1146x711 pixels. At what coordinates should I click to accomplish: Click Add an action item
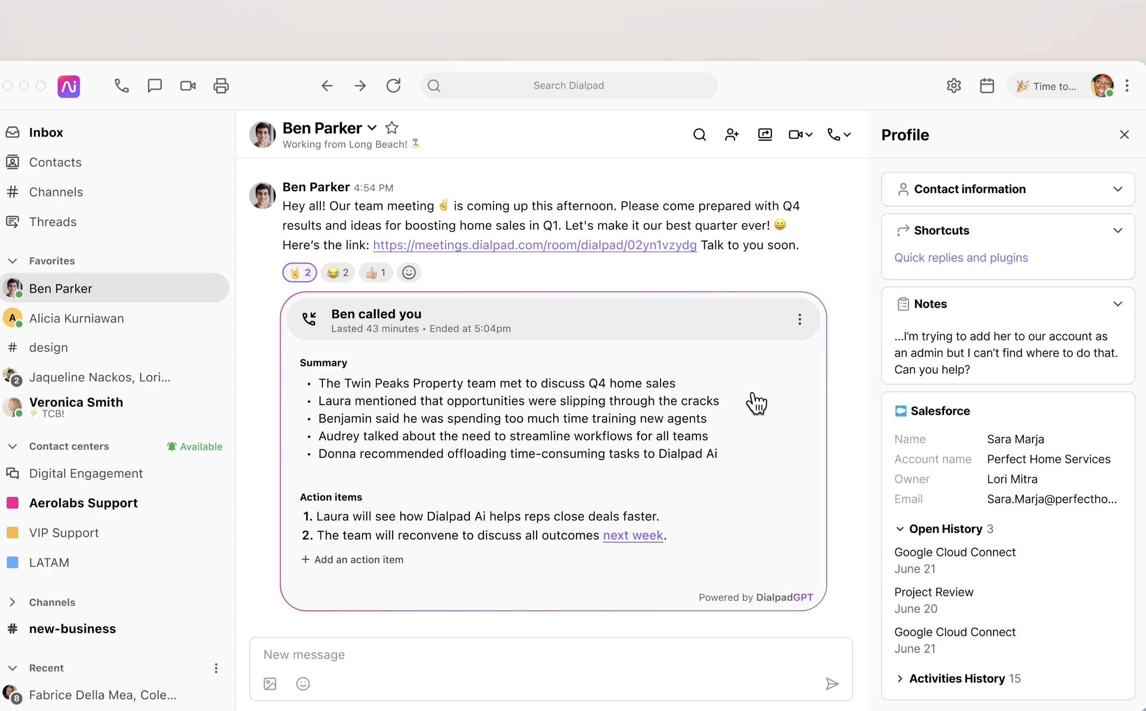pos(353,559)
